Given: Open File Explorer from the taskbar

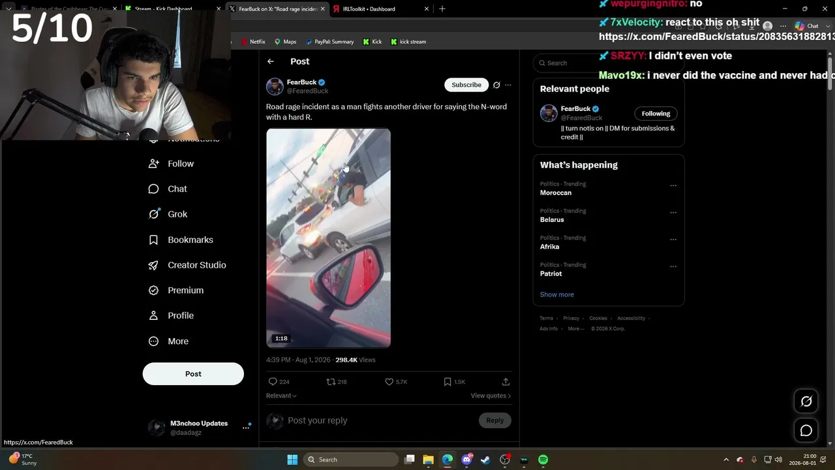Looking at the screenshot, I should pos(428,460).
